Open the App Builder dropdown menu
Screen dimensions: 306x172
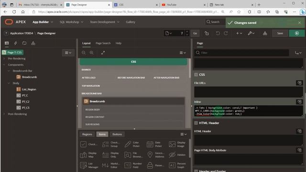(43, 22)
